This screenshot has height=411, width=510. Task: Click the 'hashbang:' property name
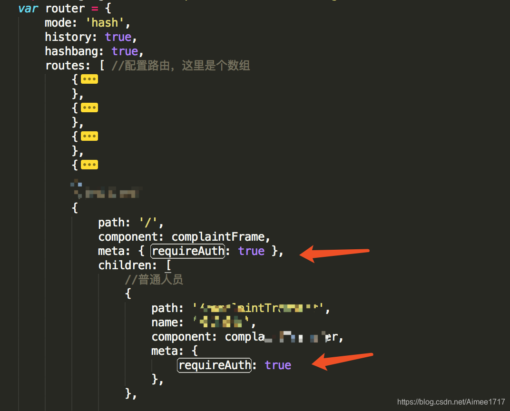pyautogui.click(x=74, y=51)
